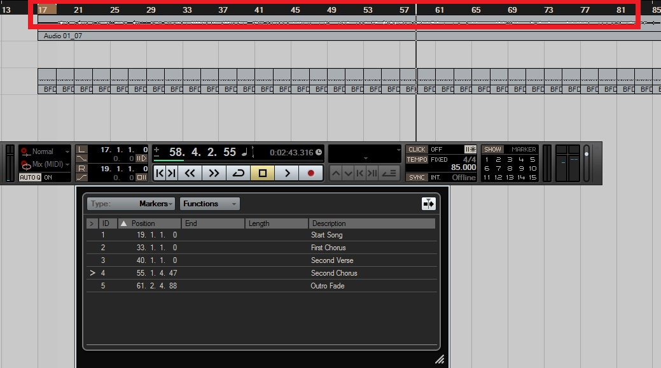
Task: Toggle the Cycle loop button
Action: 238,173
